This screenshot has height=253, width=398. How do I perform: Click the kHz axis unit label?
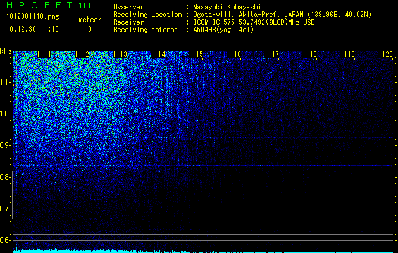(6, 51)
